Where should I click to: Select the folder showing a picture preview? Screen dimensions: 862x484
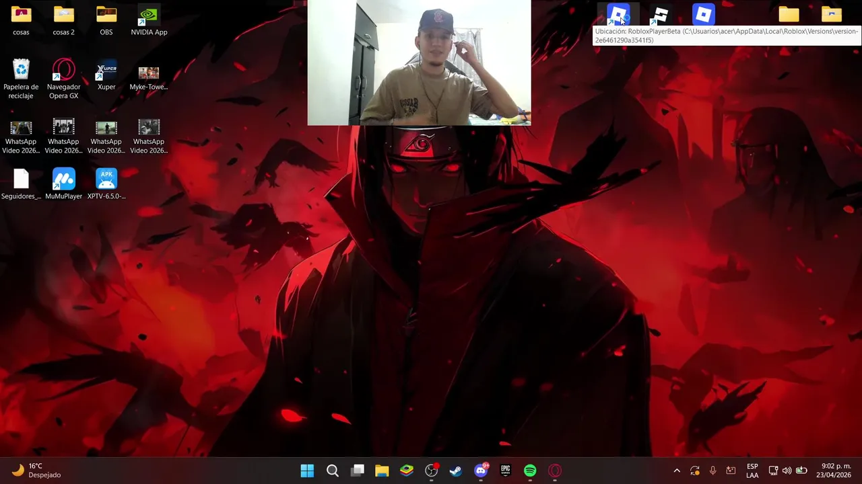[x=832, y=14]
